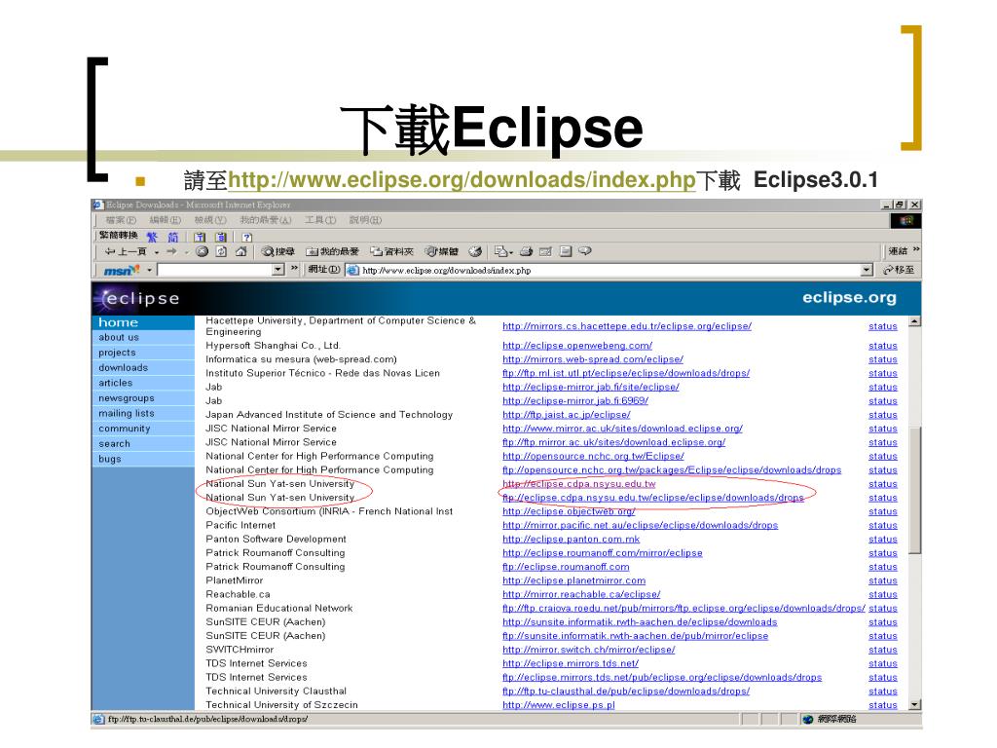997x748 pixels.
Task: Open the Favorites (我的最愛) menu
Action: point(265,220)
